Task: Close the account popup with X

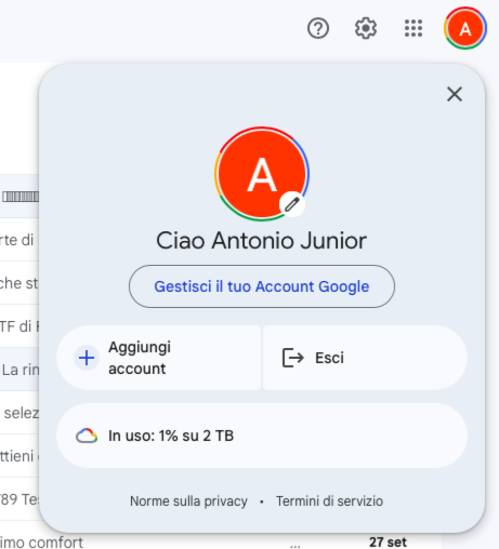Action: (455, 94)
